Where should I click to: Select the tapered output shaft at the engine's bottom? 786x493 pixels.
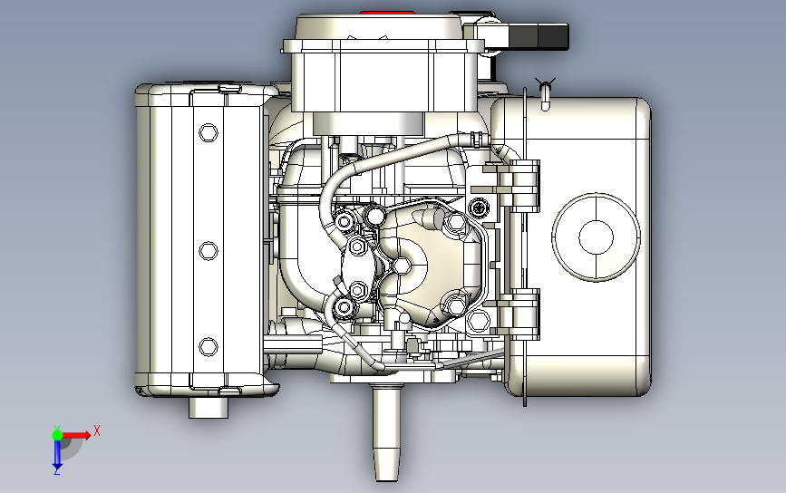pos(386,432)
